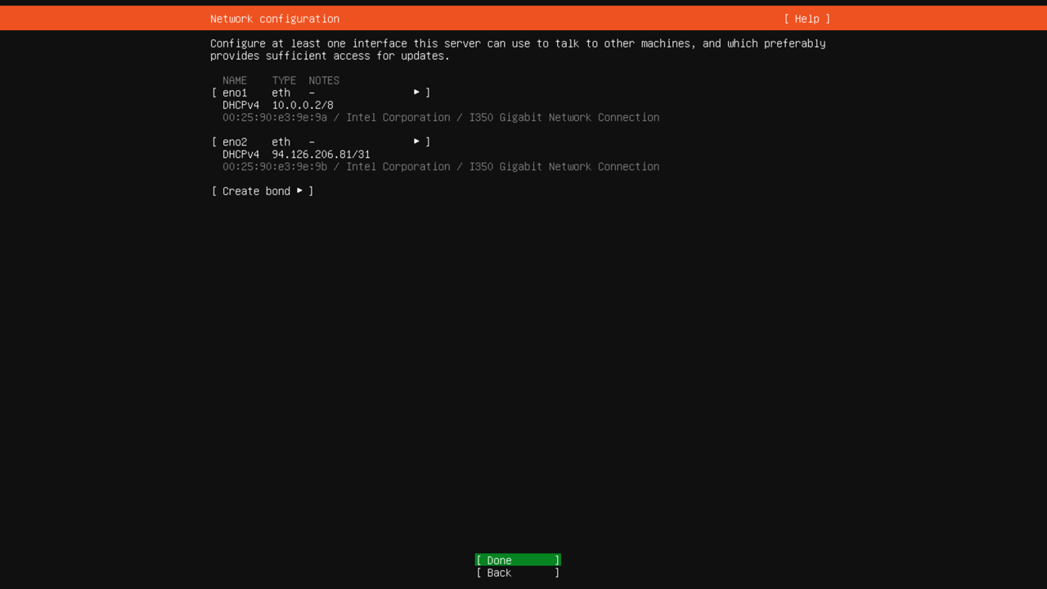Screen dimensions: 1047x589
Task: Click the TYPE column header
Action: click(x=284, y=81)
